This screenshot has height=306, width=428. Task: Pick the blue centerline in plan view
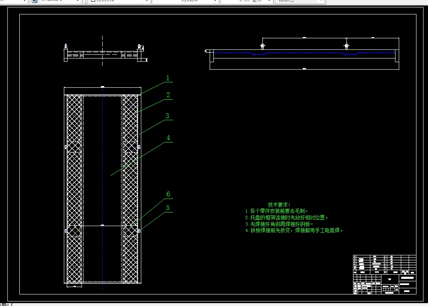click(x=102, y=188)
